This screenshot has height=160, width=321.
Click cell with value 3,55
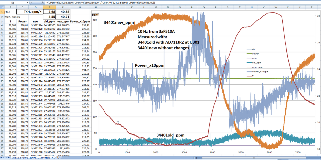click(49, 17)
